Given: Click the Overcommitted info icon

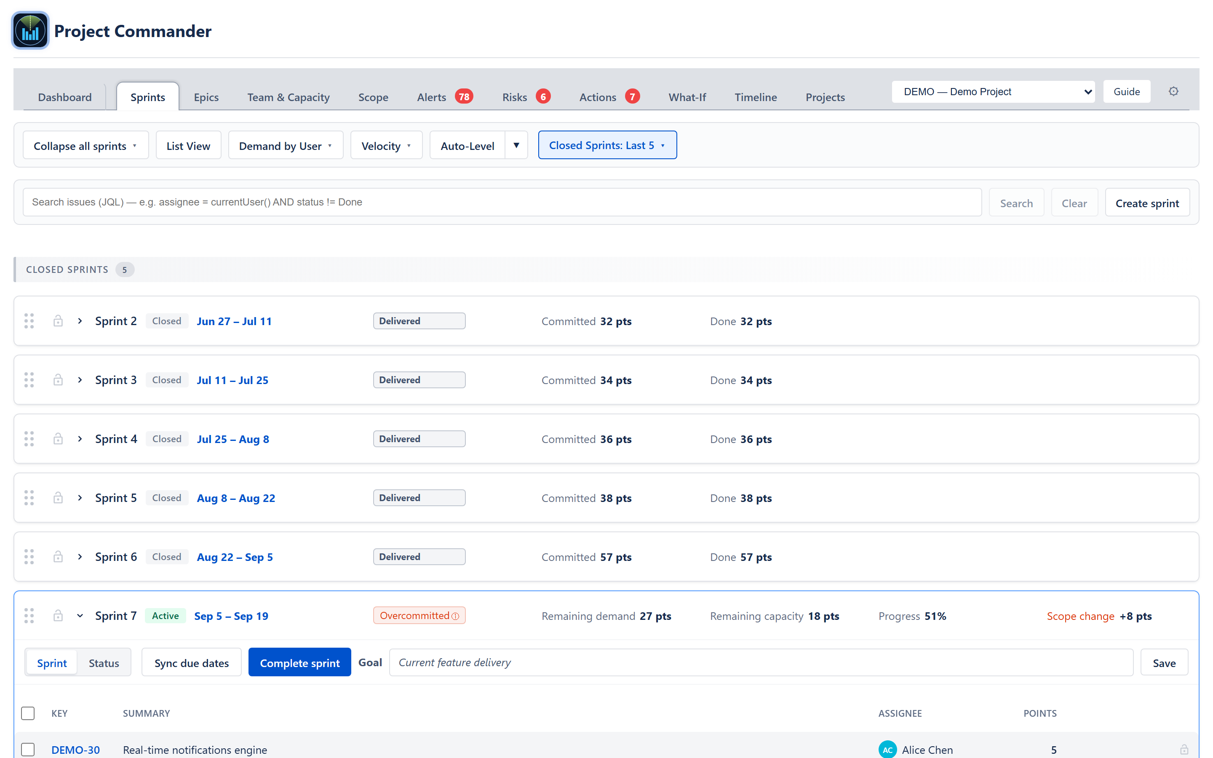Looking at the screenshot, I should (x=455, y=616).
